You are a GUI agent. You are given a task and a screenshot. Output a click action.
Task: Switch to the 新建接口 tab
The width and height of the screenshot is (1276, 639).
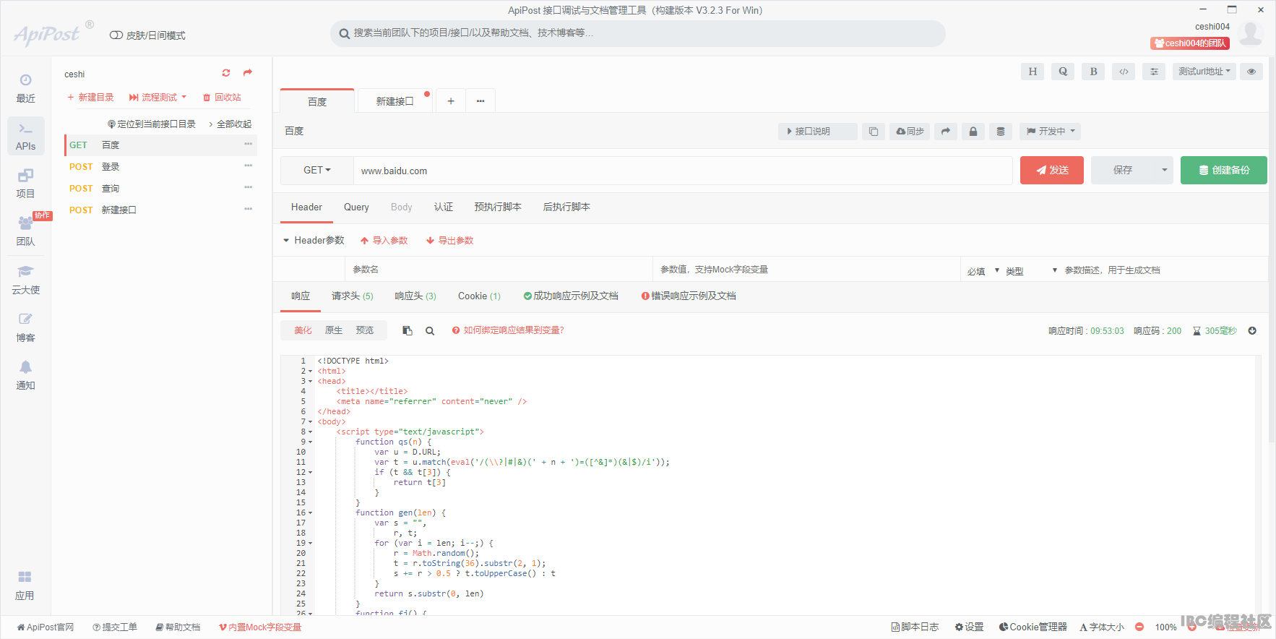[395, 101]
